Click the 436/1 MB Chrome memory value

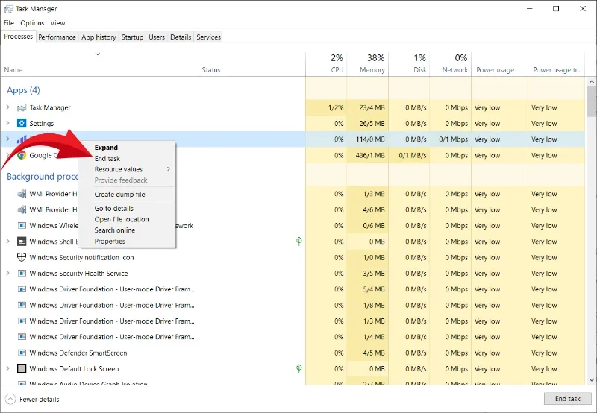click(x=370, y=155)
